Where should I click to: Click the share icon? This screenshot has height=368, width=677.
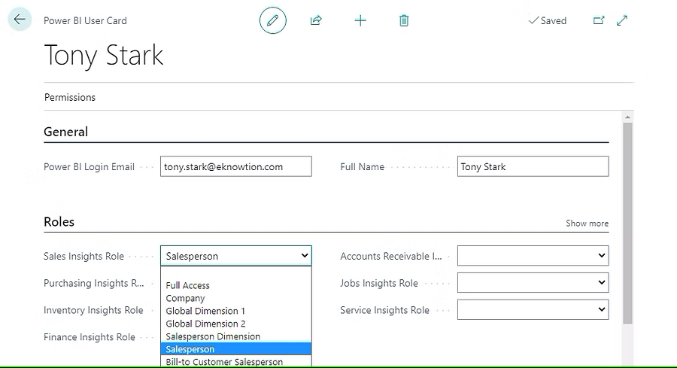[316, 20]
